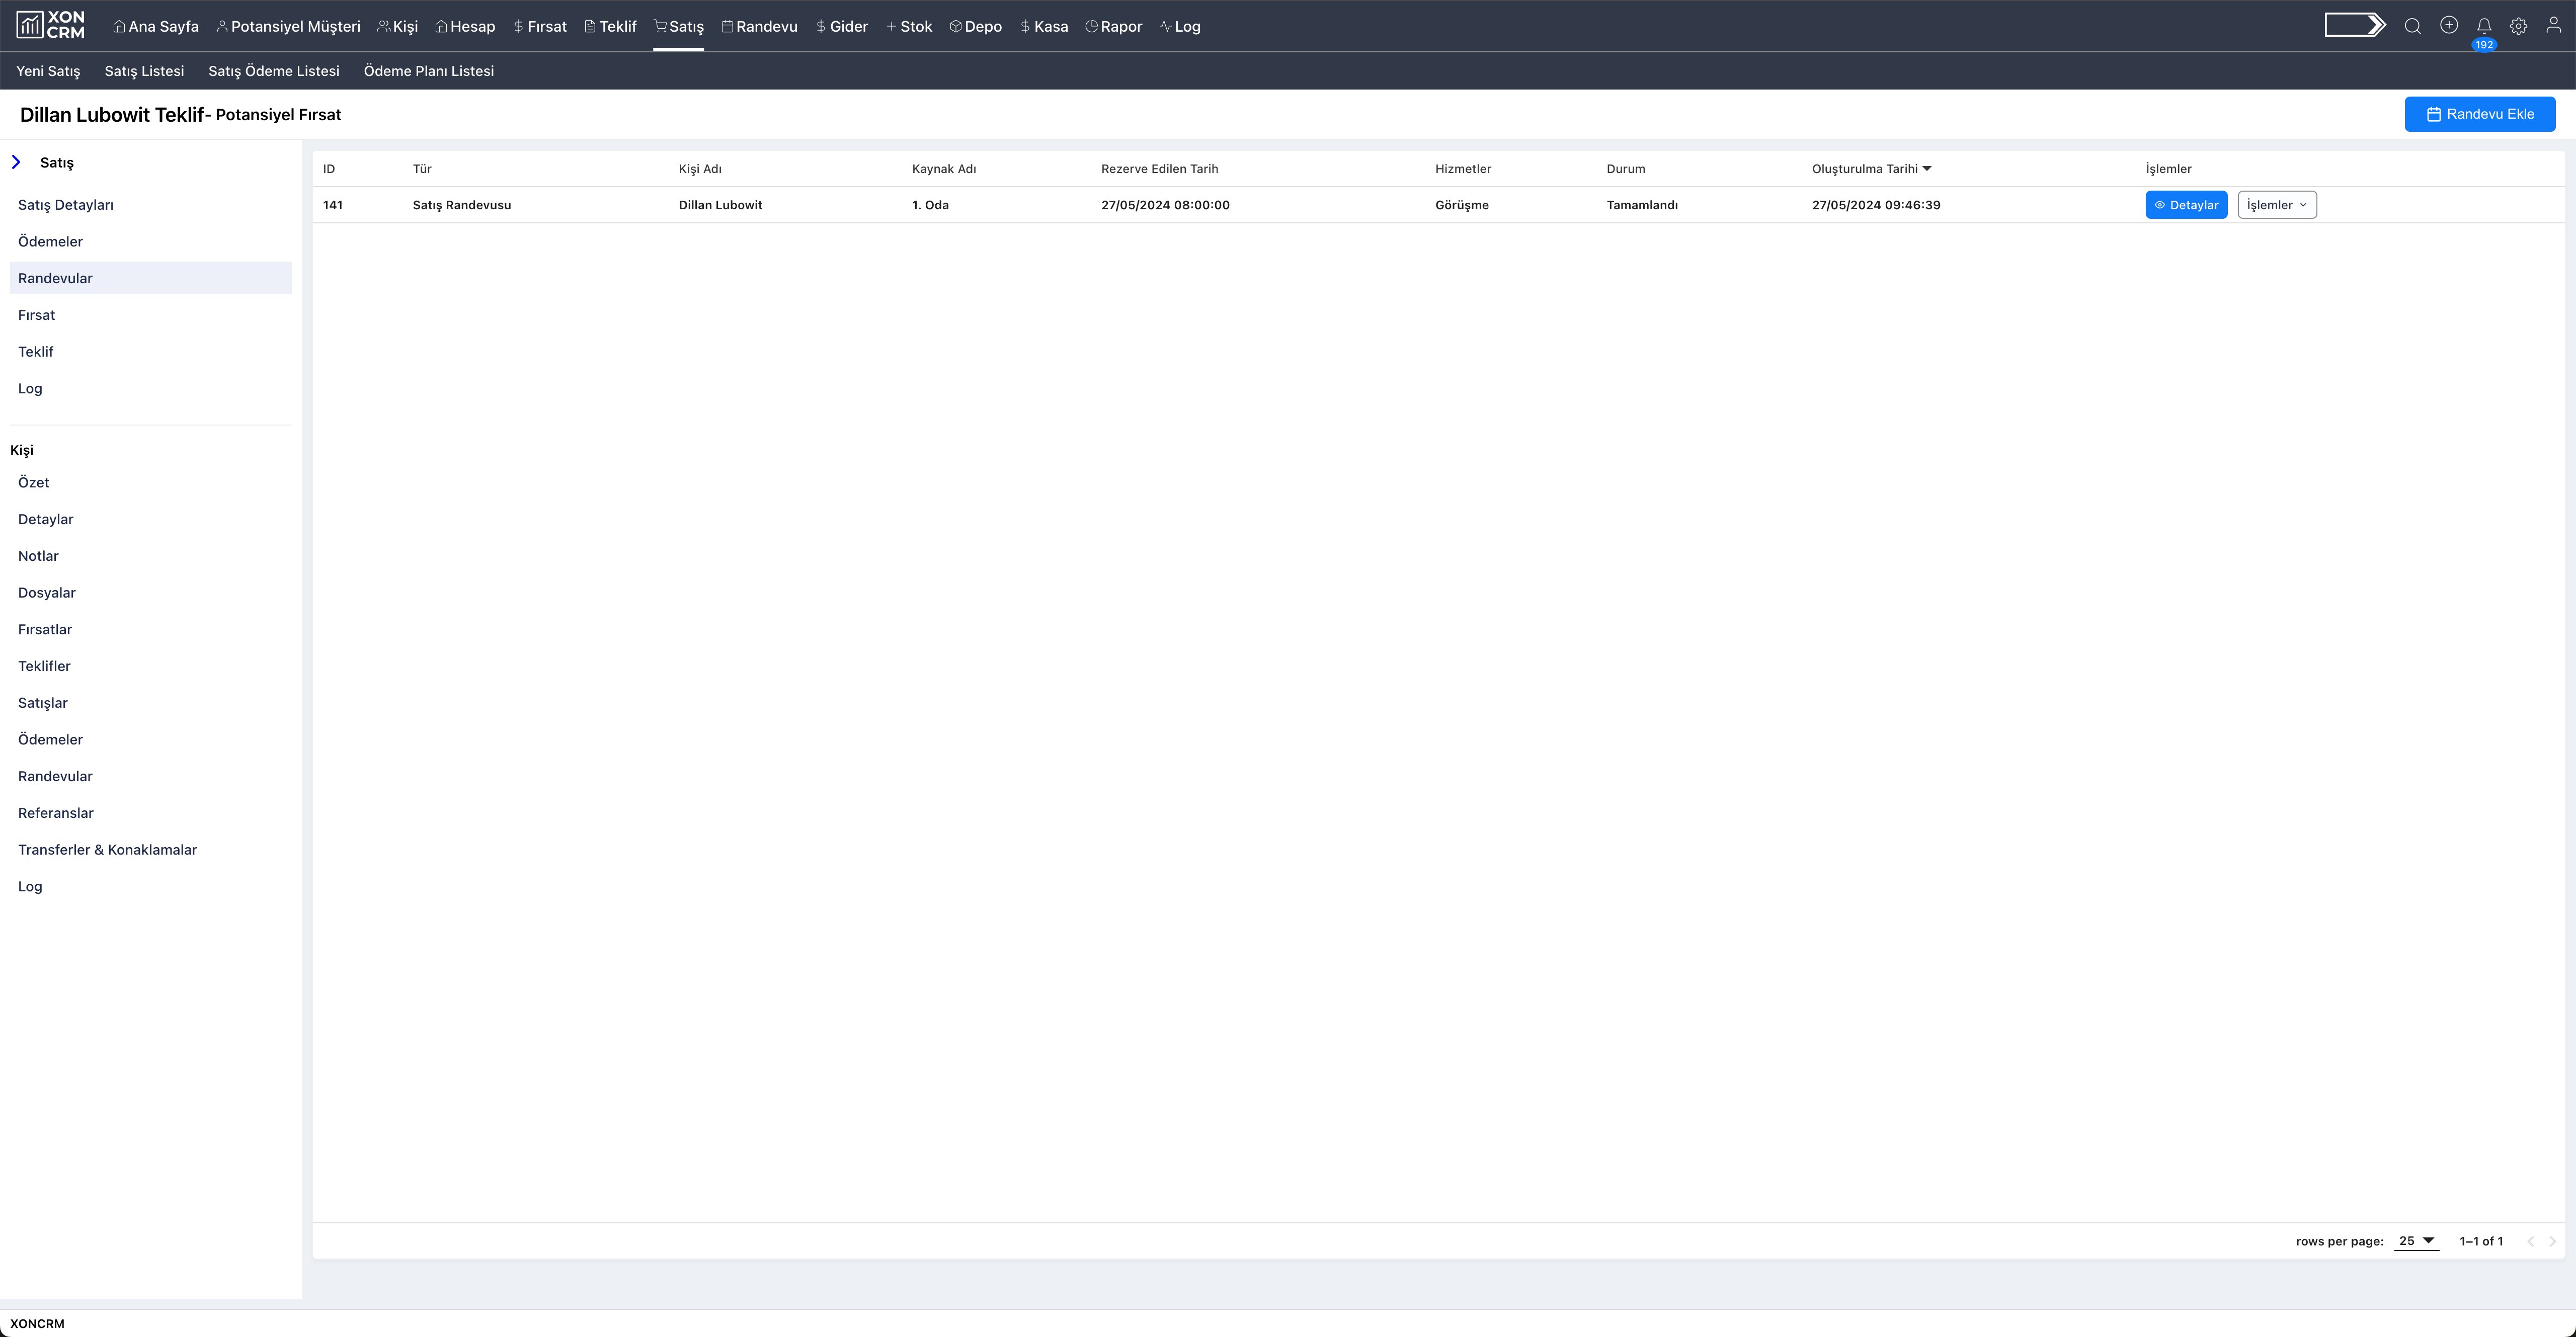This screenshot has height=1337, width=2576.
Task: Open Ödemeler under Satış section
Action: pos(50,242)
